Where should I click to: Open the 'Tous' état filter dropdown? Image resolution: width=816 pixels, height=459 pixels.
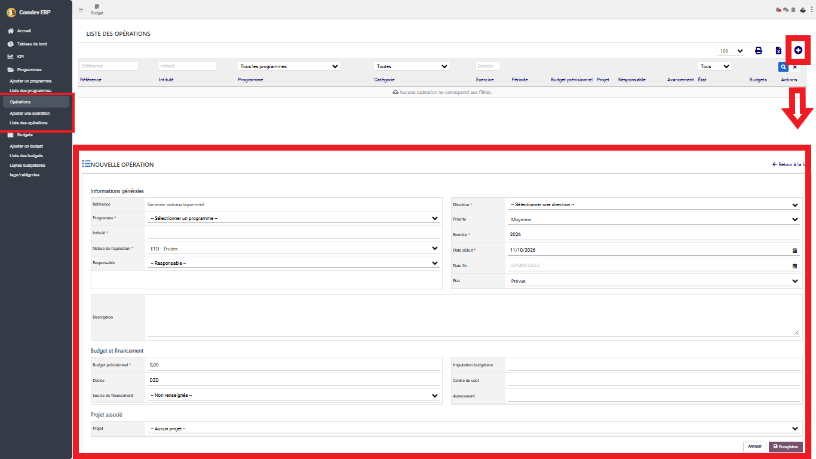(714, 67)
